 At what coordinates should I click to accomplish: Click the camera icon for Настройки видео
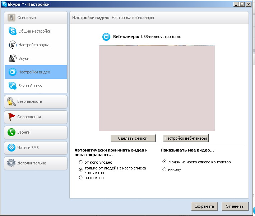(x=13, y=72)
